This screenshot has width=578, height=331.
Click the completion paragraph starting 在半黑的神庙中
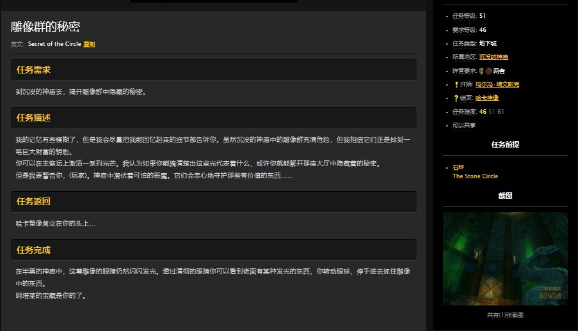click(213, 277)
